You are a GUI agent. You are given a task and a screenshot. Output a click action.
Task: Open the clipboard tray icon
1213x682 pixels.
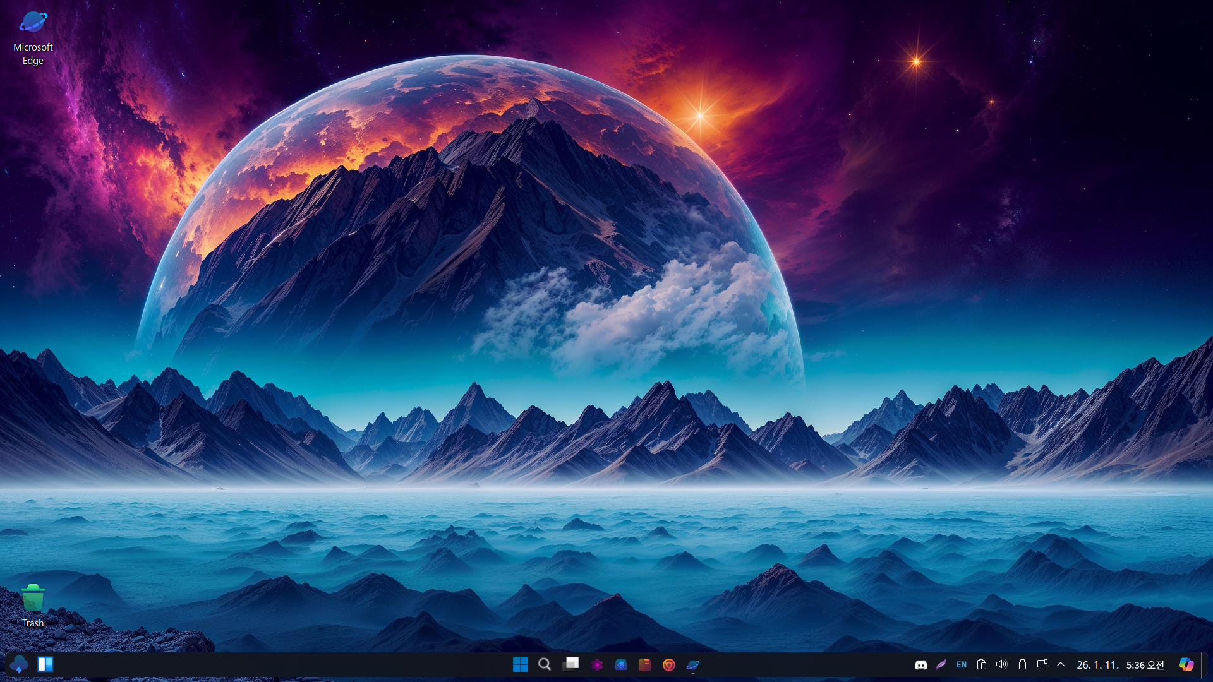coord(982,664)
